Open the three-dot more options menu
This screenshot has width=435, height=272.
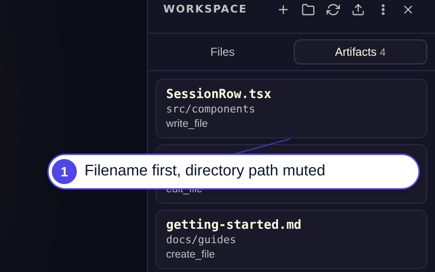pos(383,10)
